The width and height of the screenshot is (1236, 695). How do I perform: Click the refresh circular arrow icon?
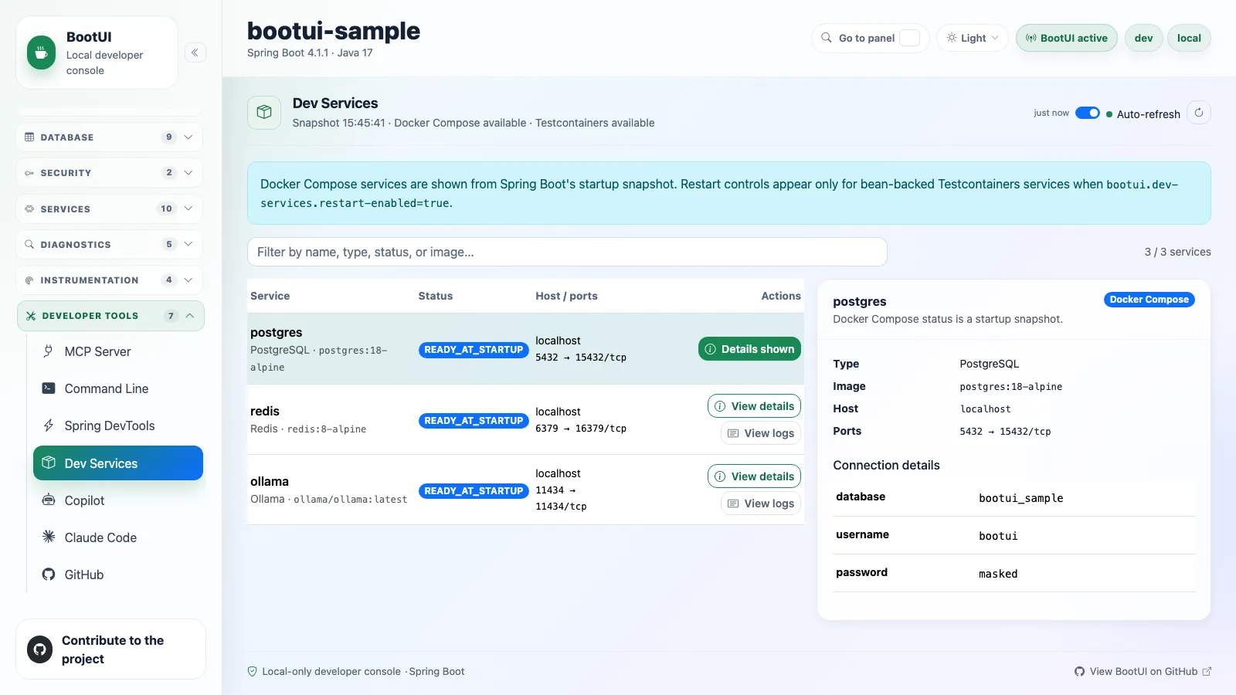pos(1199,113)
